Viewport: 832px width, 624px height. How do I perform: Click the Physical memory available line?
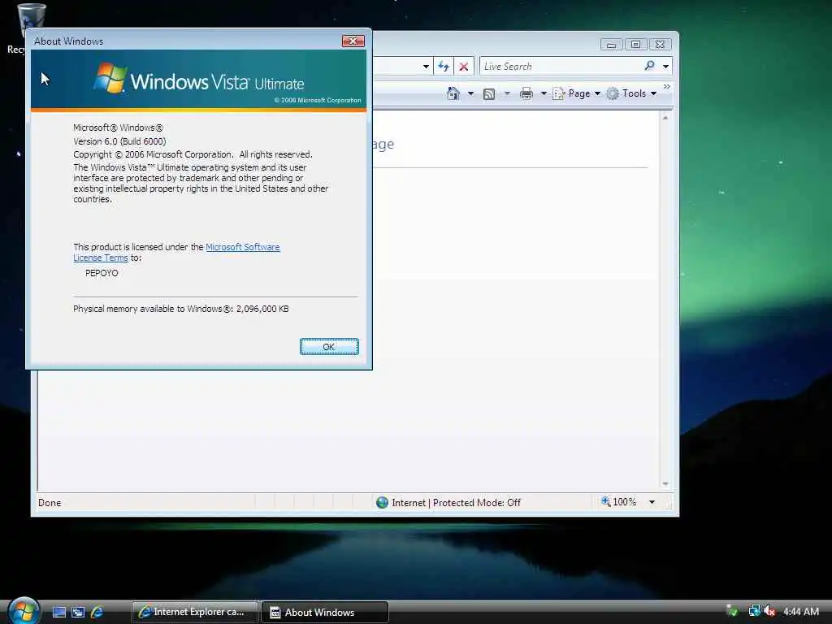point(181,309)
